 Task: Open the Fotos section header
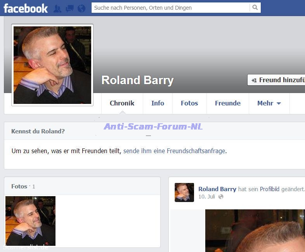(x=19, y=186)
